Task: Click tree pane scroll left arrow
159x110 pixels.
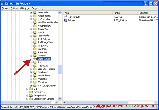Action: coord(3,102)
